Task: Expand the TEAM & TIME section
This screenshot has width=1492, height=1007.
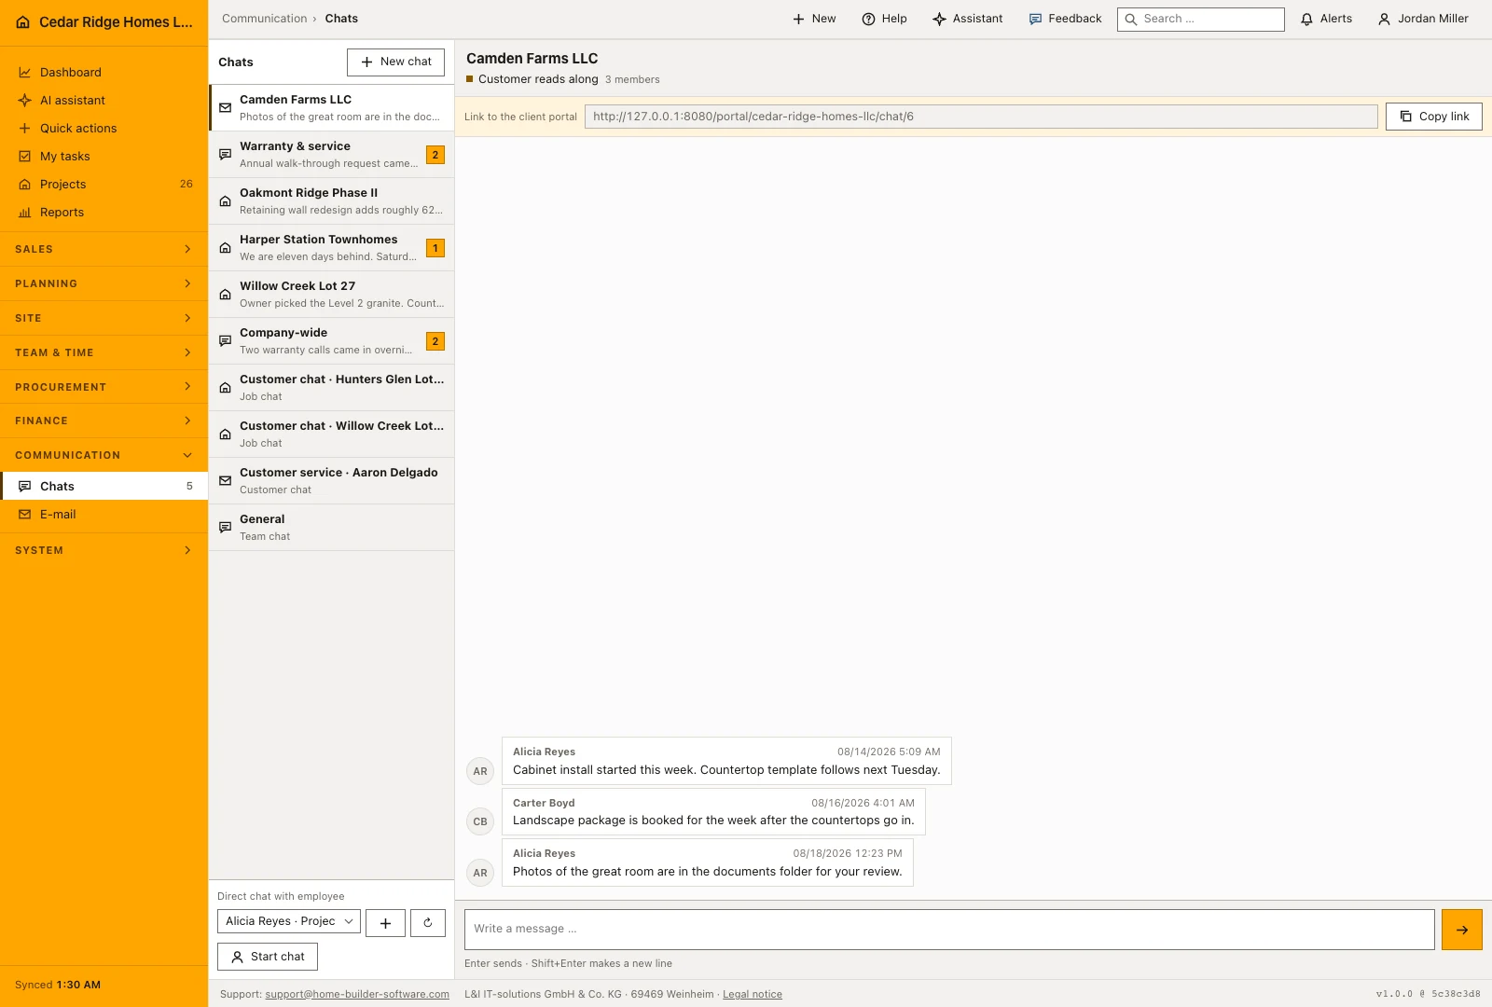Action: click(104, 352)
